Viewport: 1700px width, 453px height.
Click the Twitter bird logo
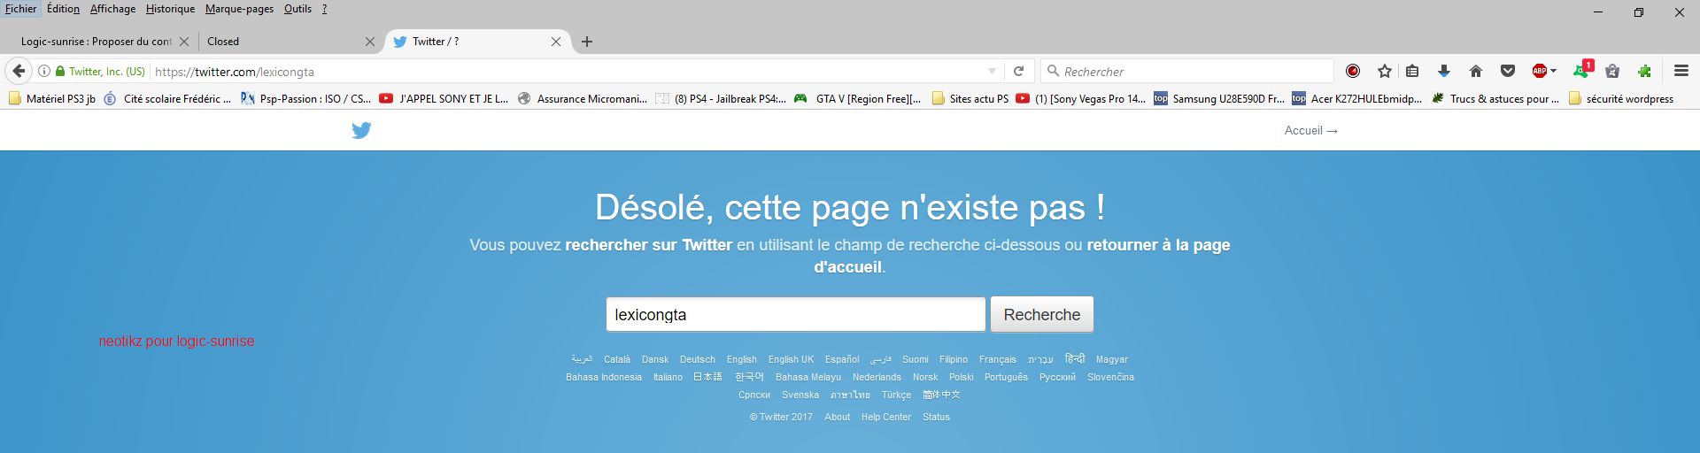click(x=361, y=130)
